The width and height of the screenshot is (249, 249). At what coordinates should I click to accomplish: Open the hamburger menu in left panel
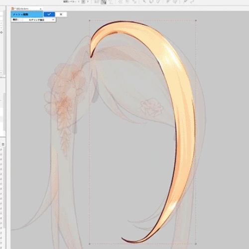pos(3,144)
